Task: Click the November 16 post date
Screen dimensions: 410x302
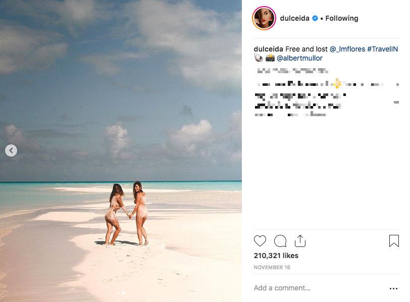Action: (272, 267)
